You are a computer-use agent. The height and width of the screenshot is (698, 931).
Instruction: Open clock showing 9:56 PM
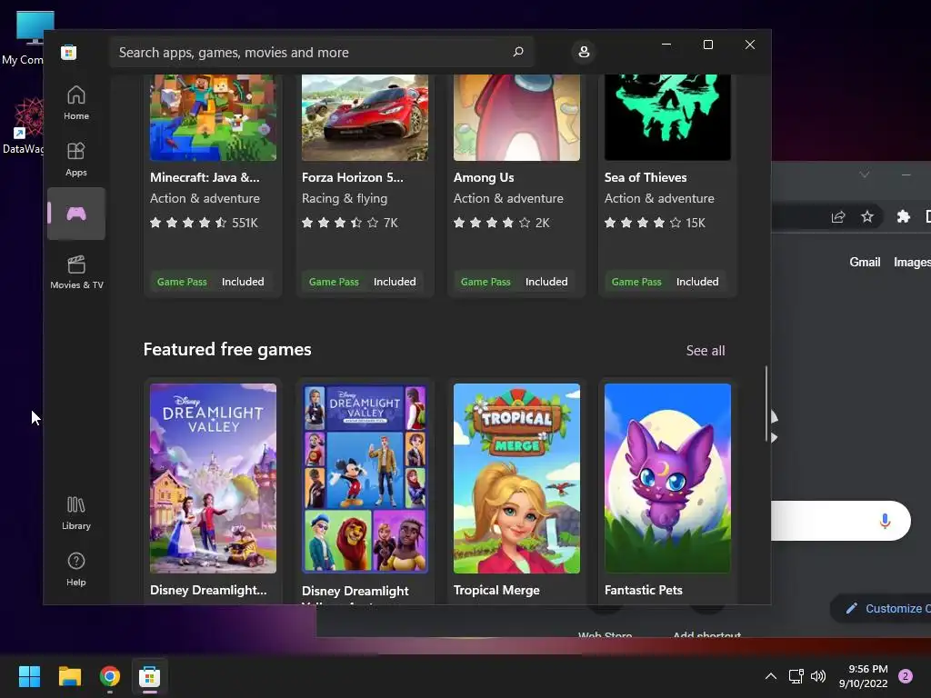click(x=864, y=676)
